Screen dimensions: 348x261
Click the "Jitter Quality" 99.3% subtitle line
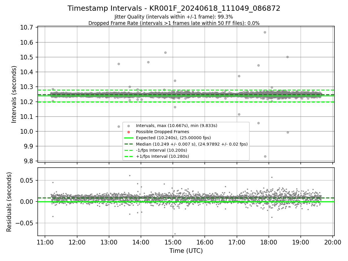[174, 17]
